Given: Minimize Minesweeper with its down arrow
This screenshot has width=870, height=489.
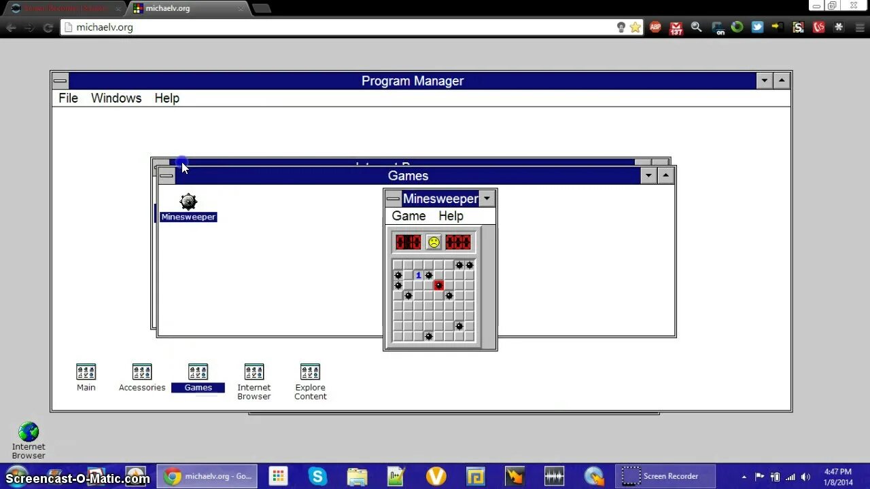Looking at the screenshot, I should [x=487, y=199].
